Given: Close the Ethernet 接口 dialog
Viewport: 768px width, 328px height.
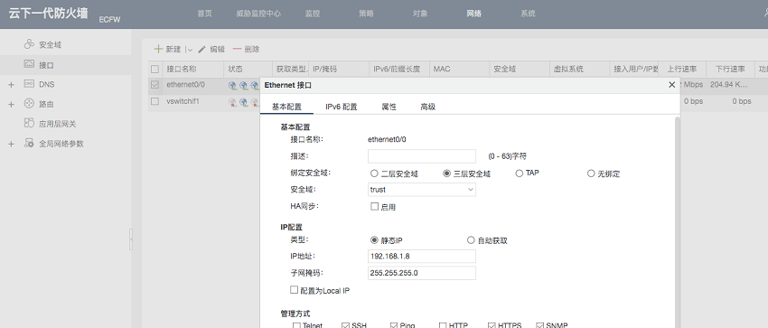Looking at the screenshot, I should [x=672, y=85].
